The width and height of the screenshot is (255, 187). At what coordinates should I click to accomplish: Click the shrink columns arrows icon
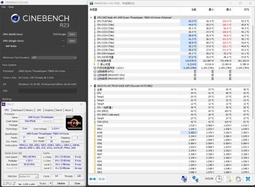(102, 179)
